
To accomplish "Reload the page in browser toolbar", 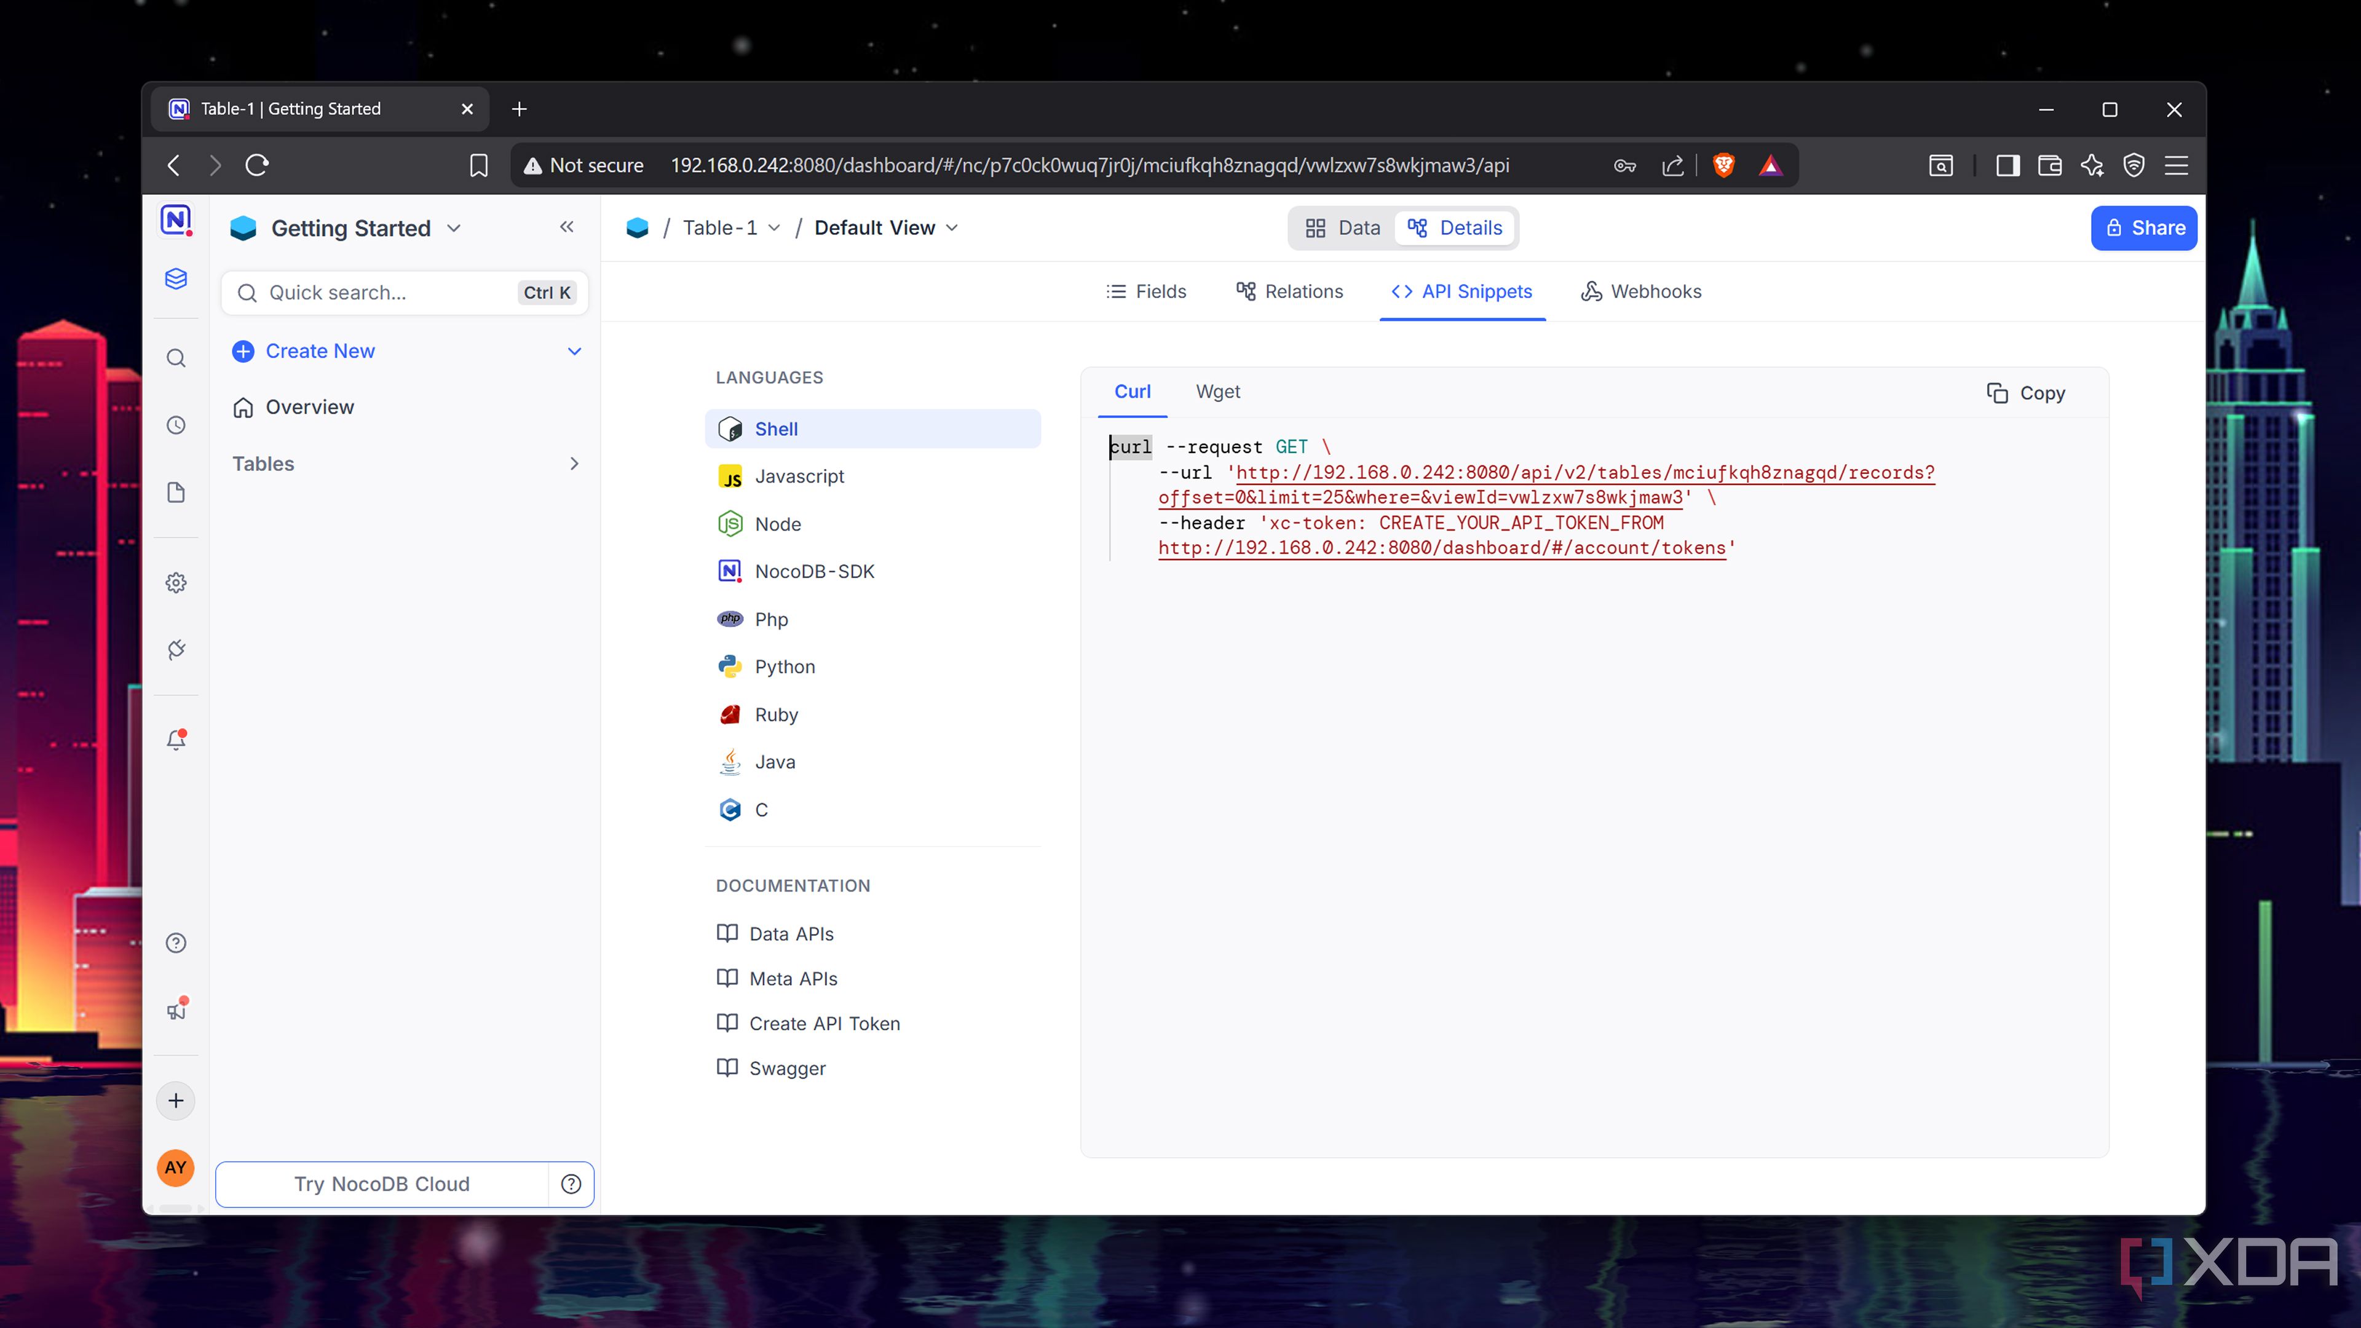I will [256, 165].
